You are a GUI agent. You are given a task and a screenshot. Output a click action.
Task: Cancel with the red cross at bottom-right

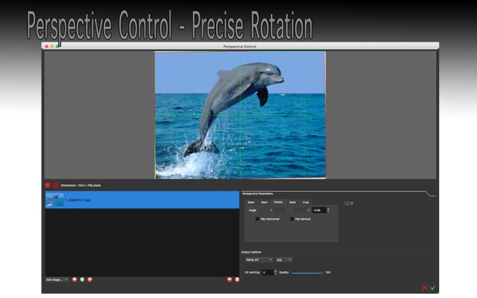coord(425,288)
